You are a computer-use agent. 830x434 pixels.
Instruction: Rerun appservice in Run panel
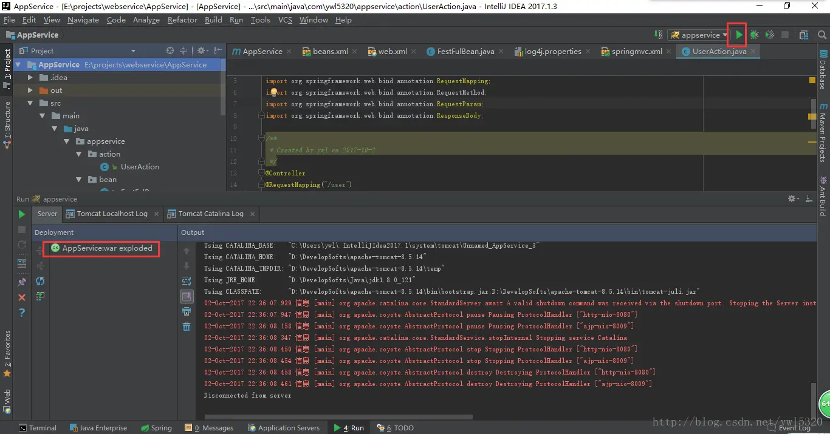pos(22,214)
